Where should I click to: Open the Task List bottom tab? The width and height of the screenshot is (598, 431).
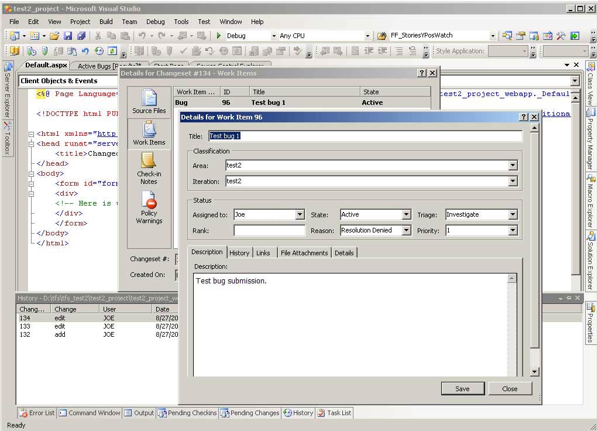pyautogui.click(x=335, y=413)
